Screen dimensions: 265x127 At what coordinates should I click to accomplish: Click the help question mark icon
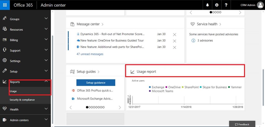pyautogui.click(x=226, y=5)
